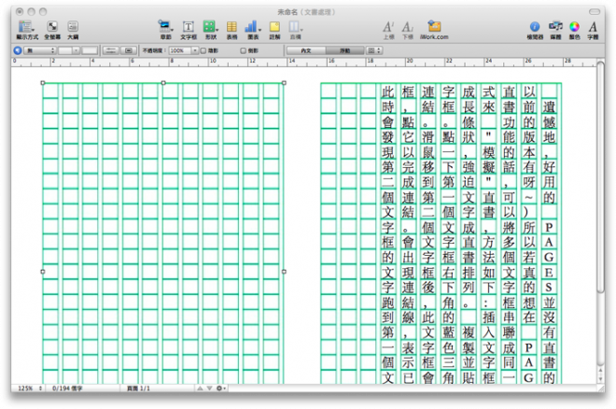Insert a text box with 文字框
Image resolution: width=616 pixels, height=409 pixels.
pos(188,27)
